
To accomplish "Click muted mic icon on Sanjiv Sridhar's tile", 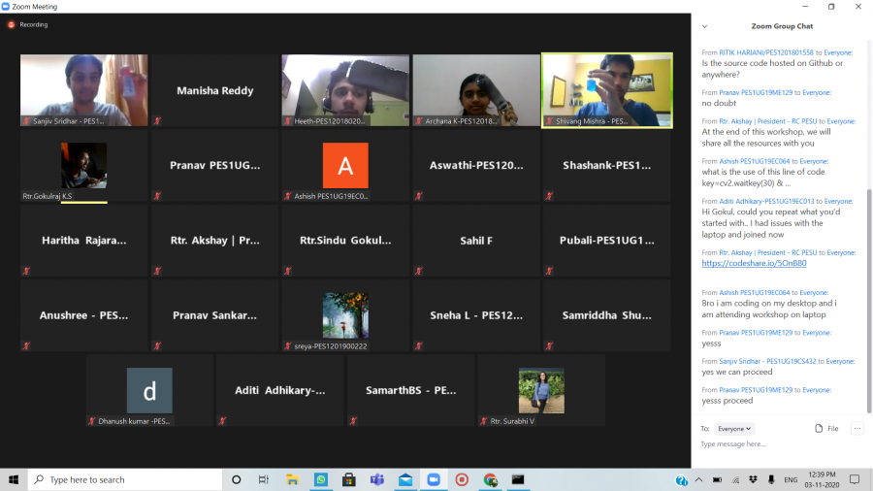I will tap(26, 121).
